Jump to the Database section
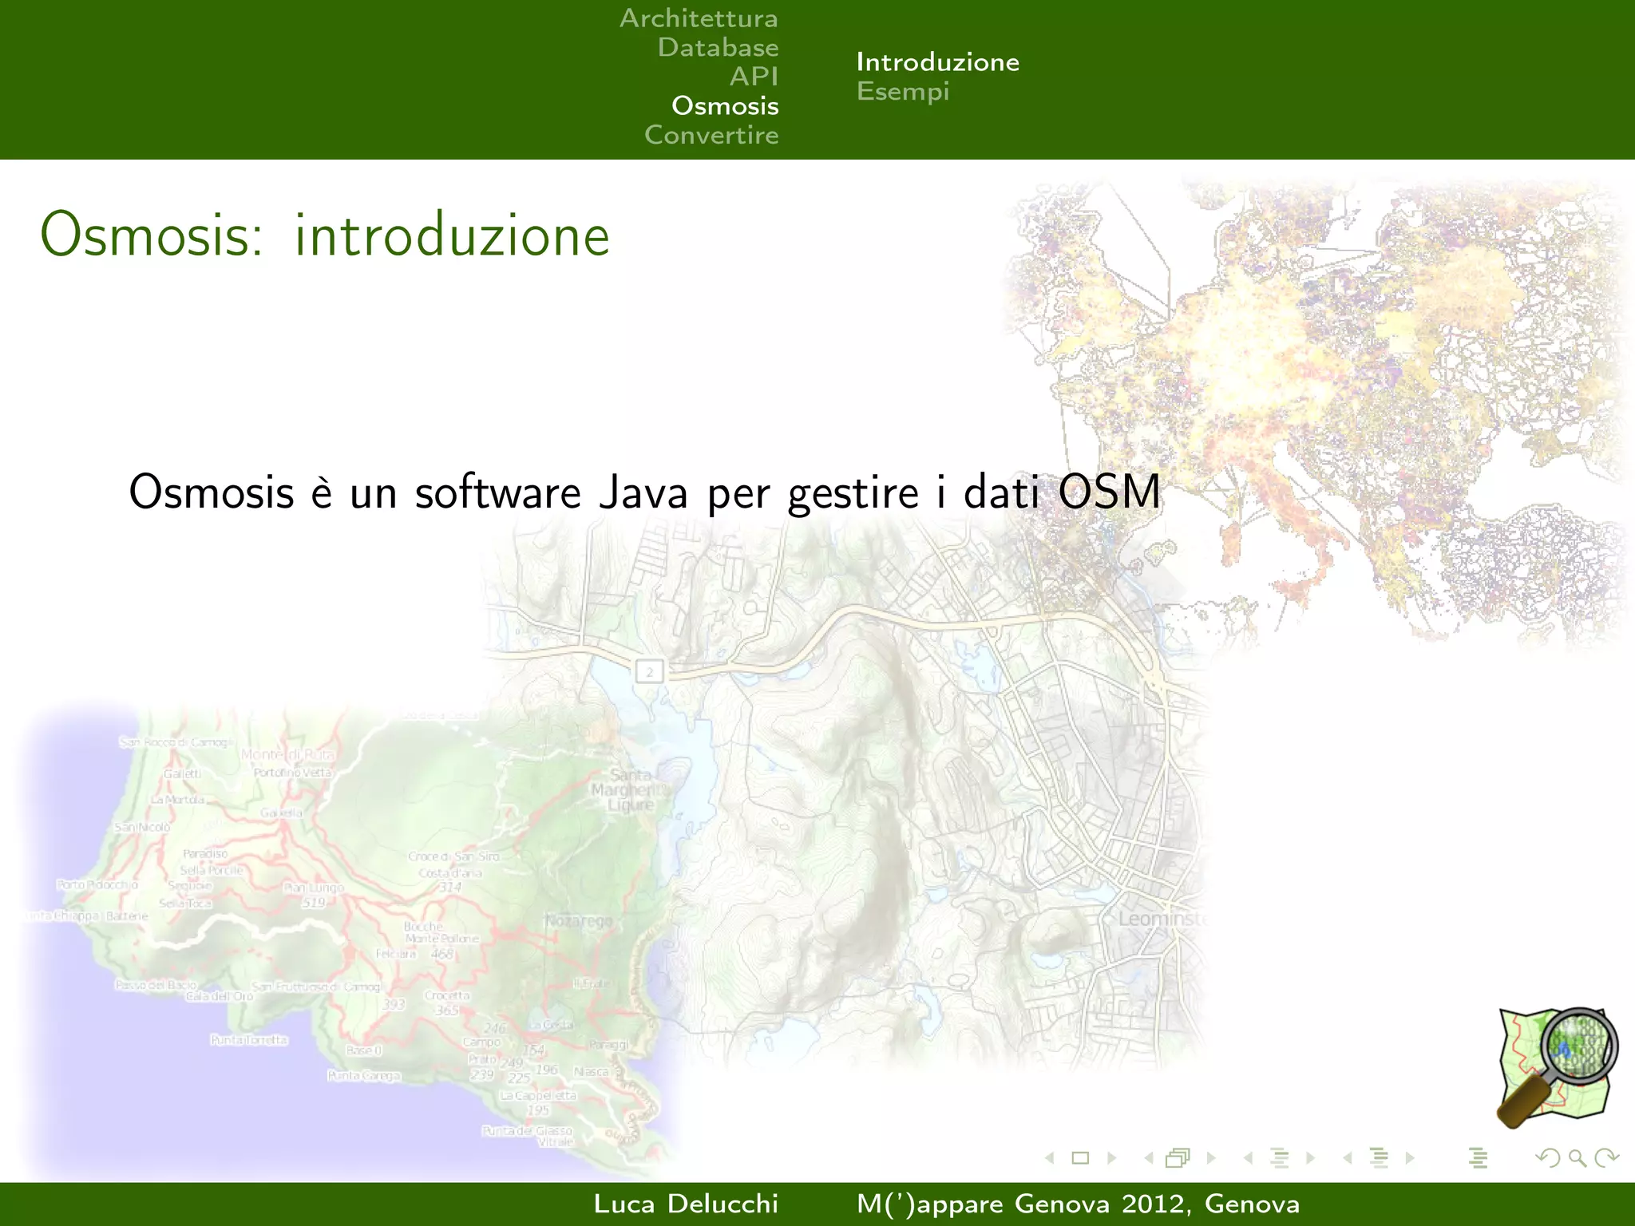Image resolution: width=1635 pixels, height=1226 pixels. click(x=718, y=47)
